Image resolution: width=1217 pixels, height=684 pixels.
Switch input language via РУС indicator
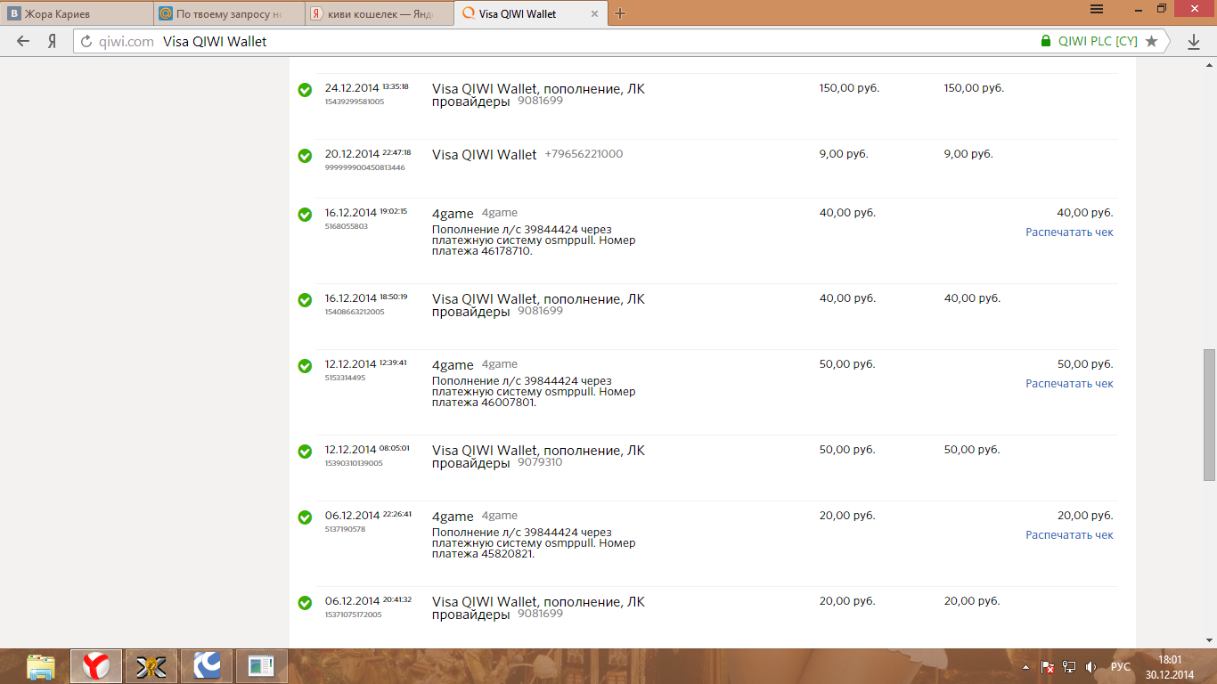tap(1121, 666)
